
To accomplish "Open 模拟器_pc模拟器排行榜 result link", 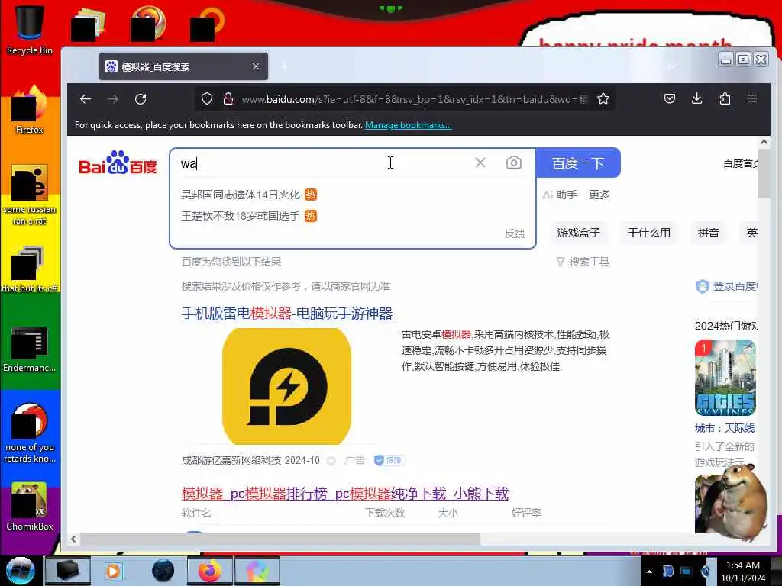I will click(x=344, y=494).
